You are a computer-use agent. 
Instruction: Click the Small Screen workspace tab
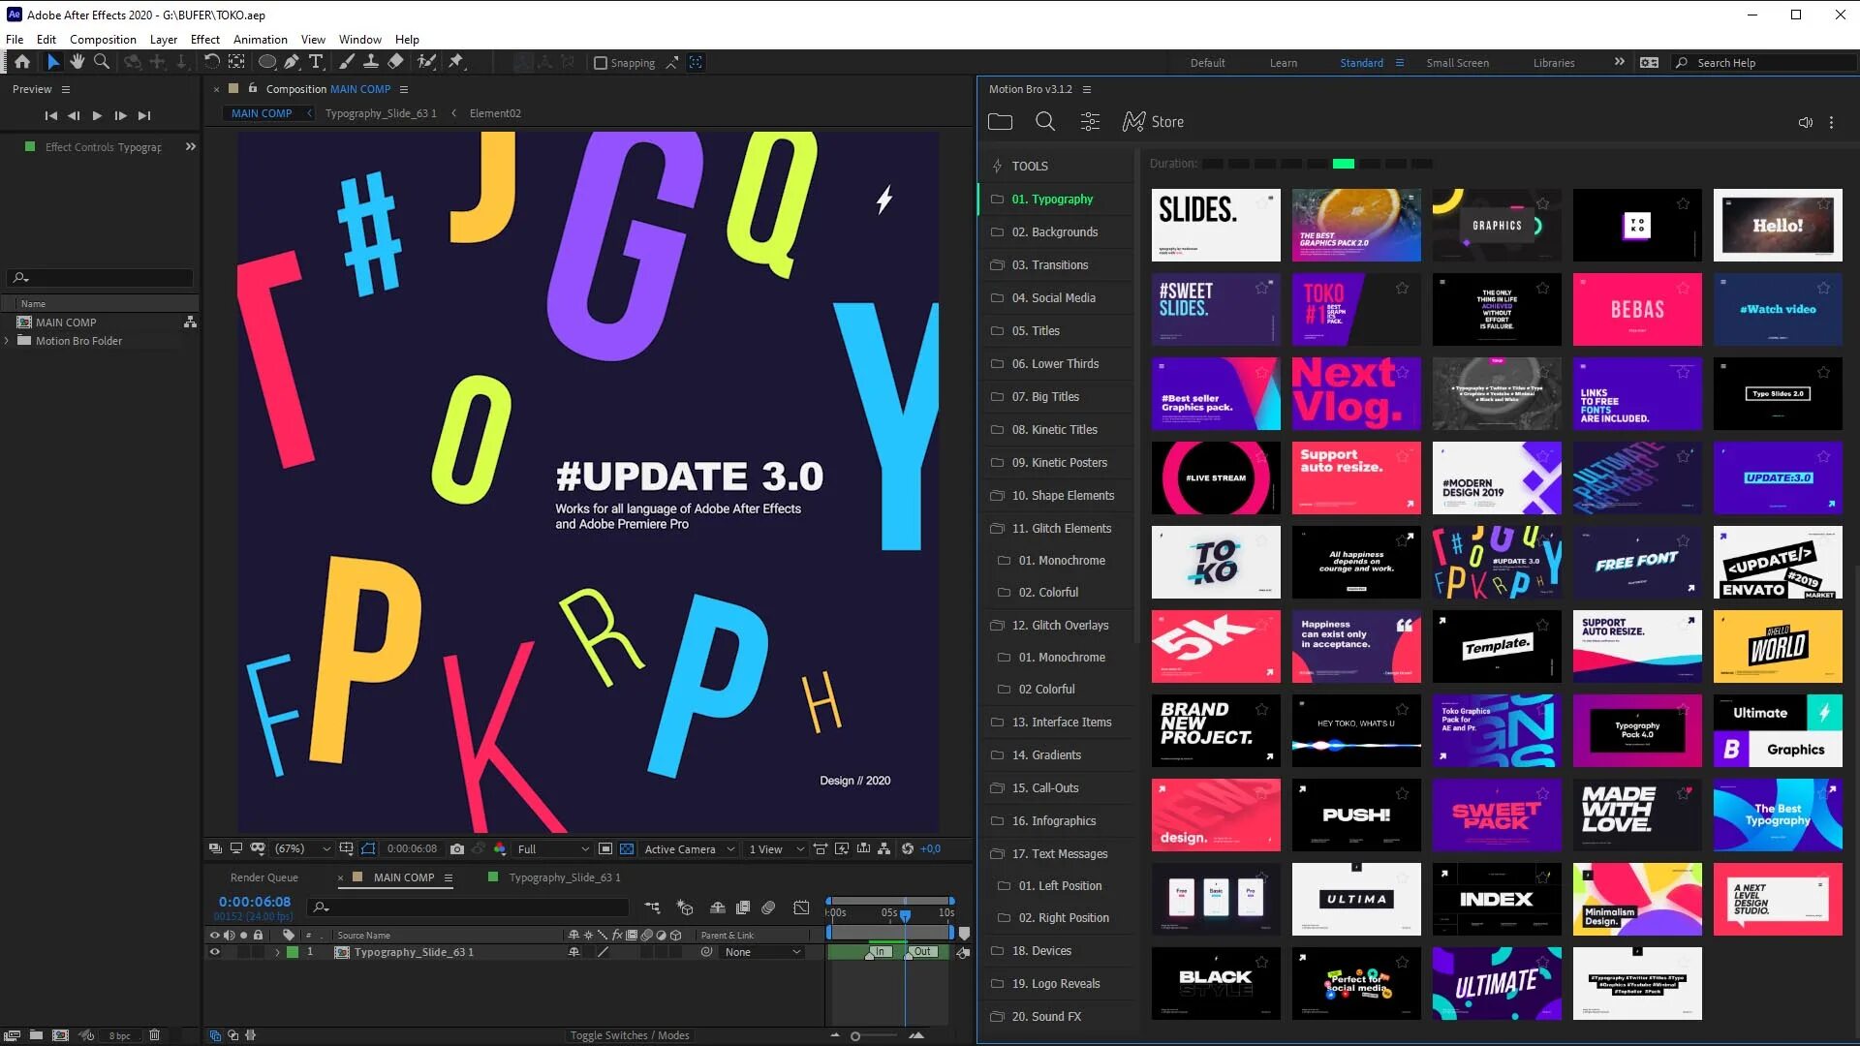pyautogui.click(x=1458, y=61)
